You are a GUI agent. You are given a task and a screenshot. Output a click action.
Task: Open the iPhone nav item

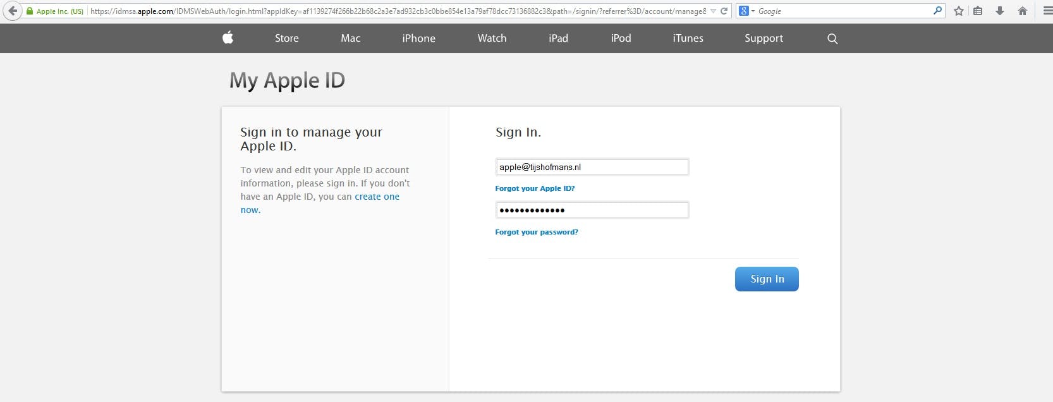click(x=419, y=39)
